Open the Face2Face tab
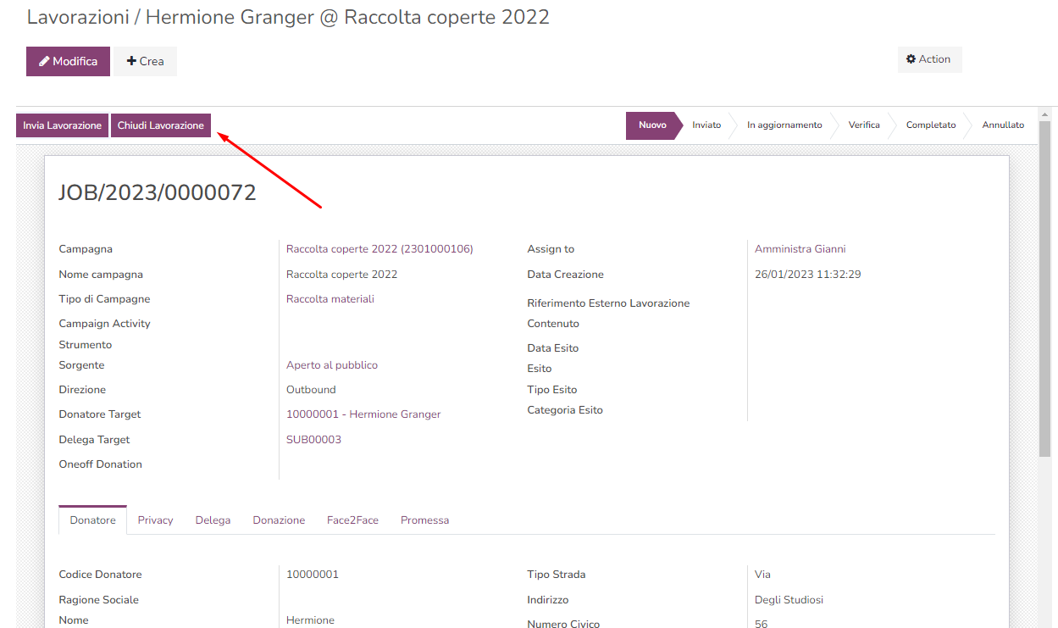1058x628 pixels. click(x=352, y=520)
